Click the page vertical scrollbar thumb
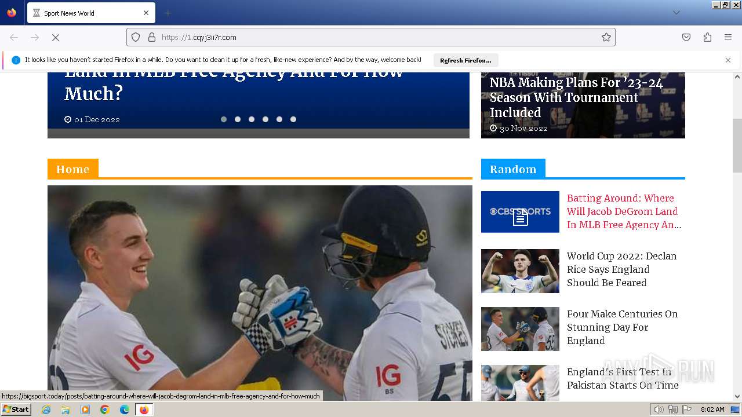The image size is (742, 417). 737,145
